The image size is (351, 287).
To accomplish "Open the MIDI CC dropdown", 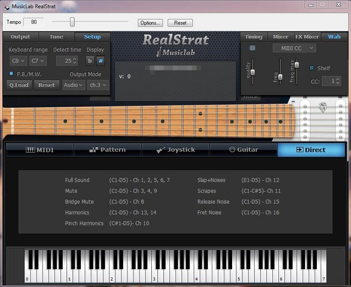I will tap(294, 48).
